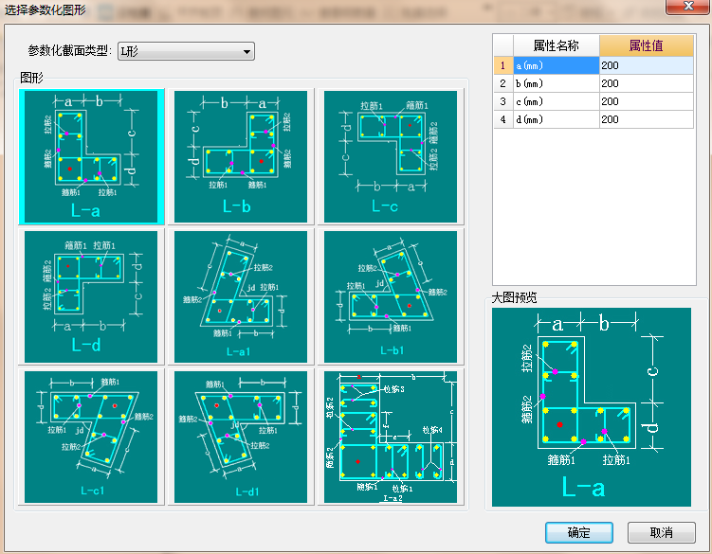Edit the 200 value for a(mm)

pyautogui.click(x=647, y=65)
